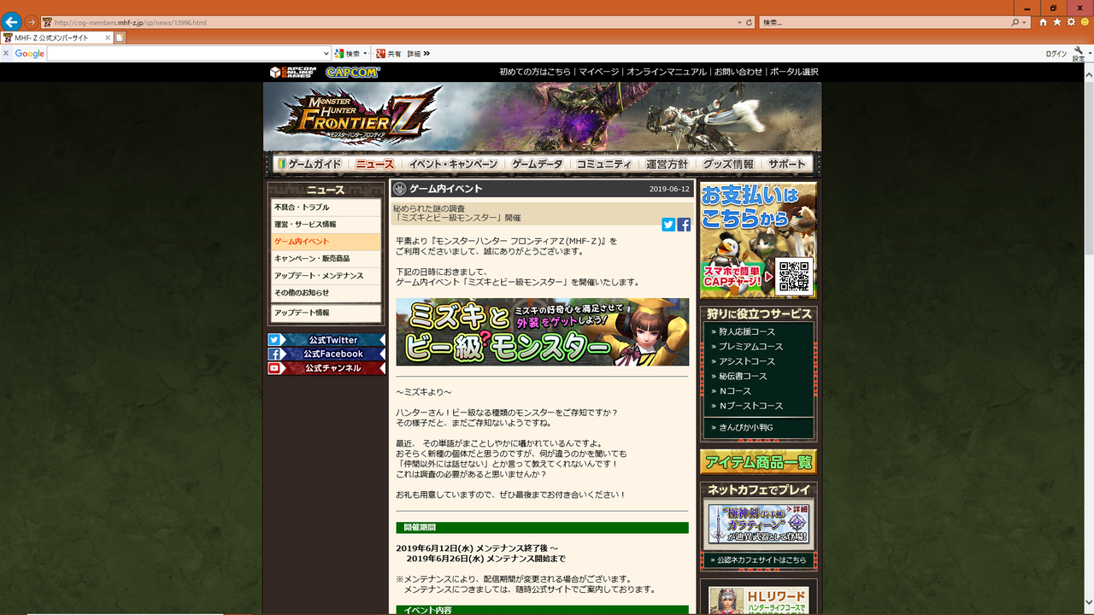Viewport: 1094px width, 615px height.
Task: Open the ニュース nav tab
Action: pos(374,164)
